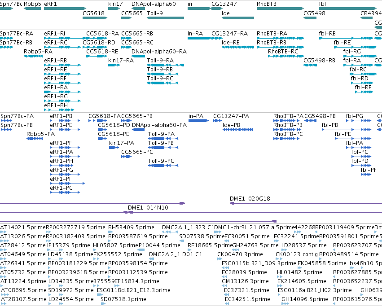This screenshot has height=306, width=382.
Task: Open protein kin17-PA
Action: (x=114, y=148)
